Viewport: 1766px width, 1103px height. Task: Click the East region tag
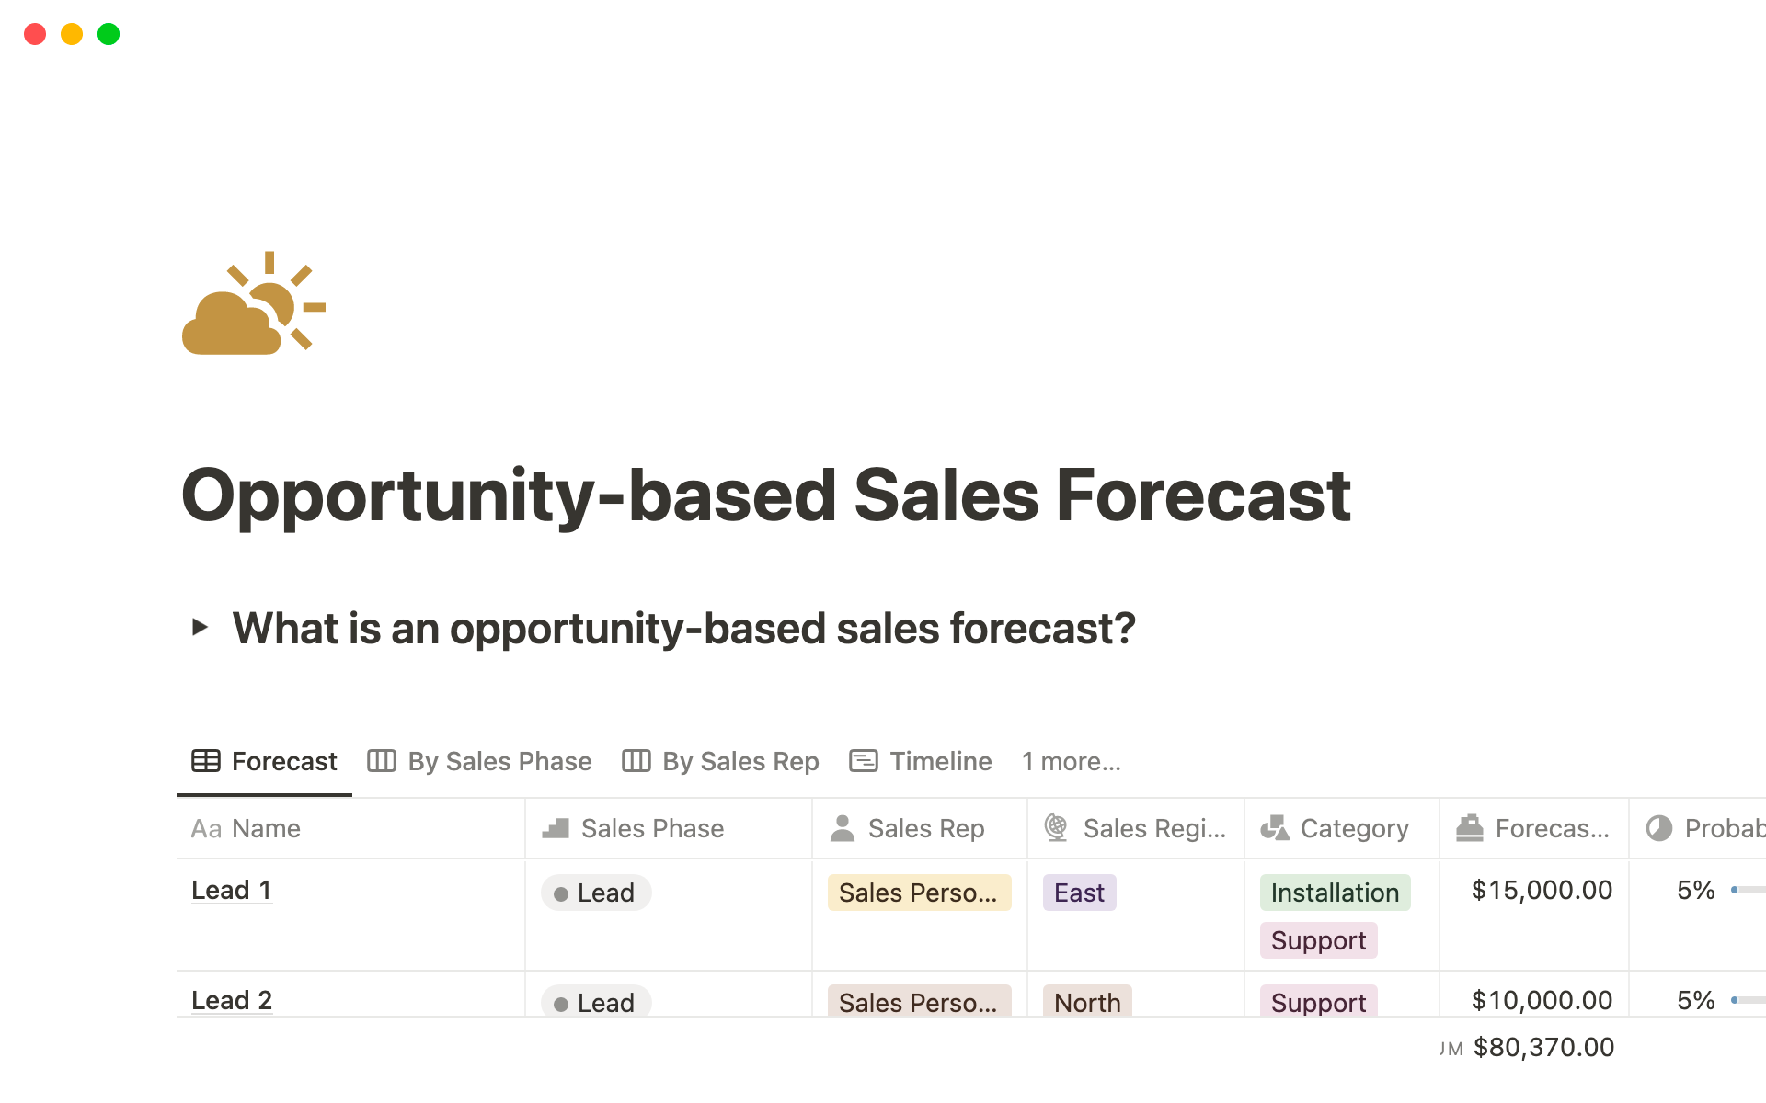click(1079, 893)
